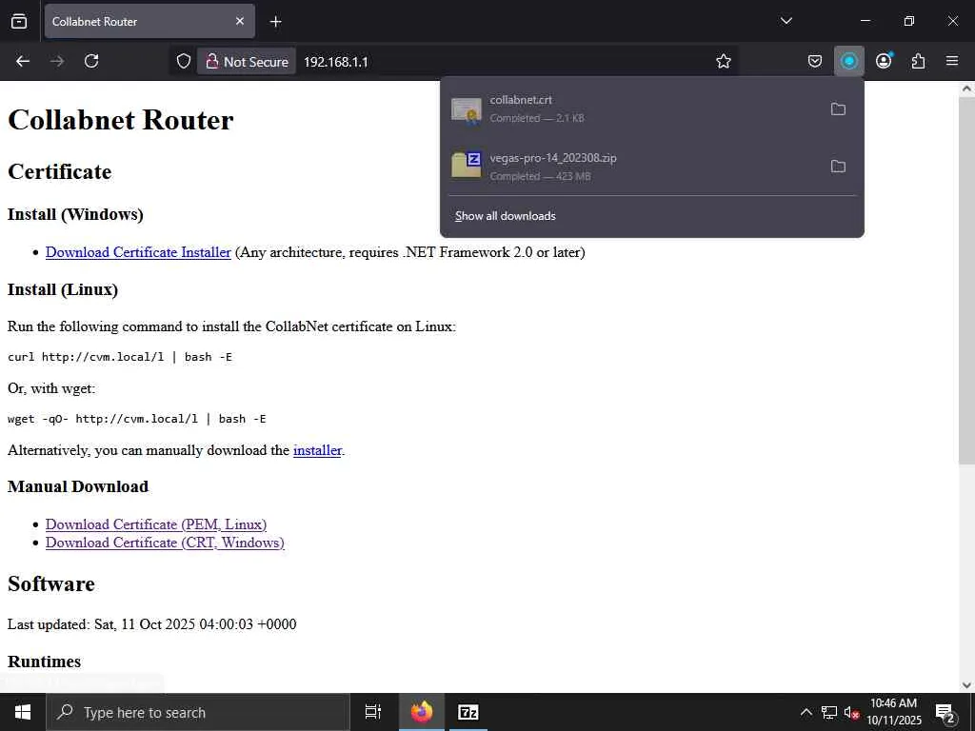This screenshot has width=975, height=731.
Task: Bookmark this page with the star icon
Action: pyautogui.click(x=724, y=61)
